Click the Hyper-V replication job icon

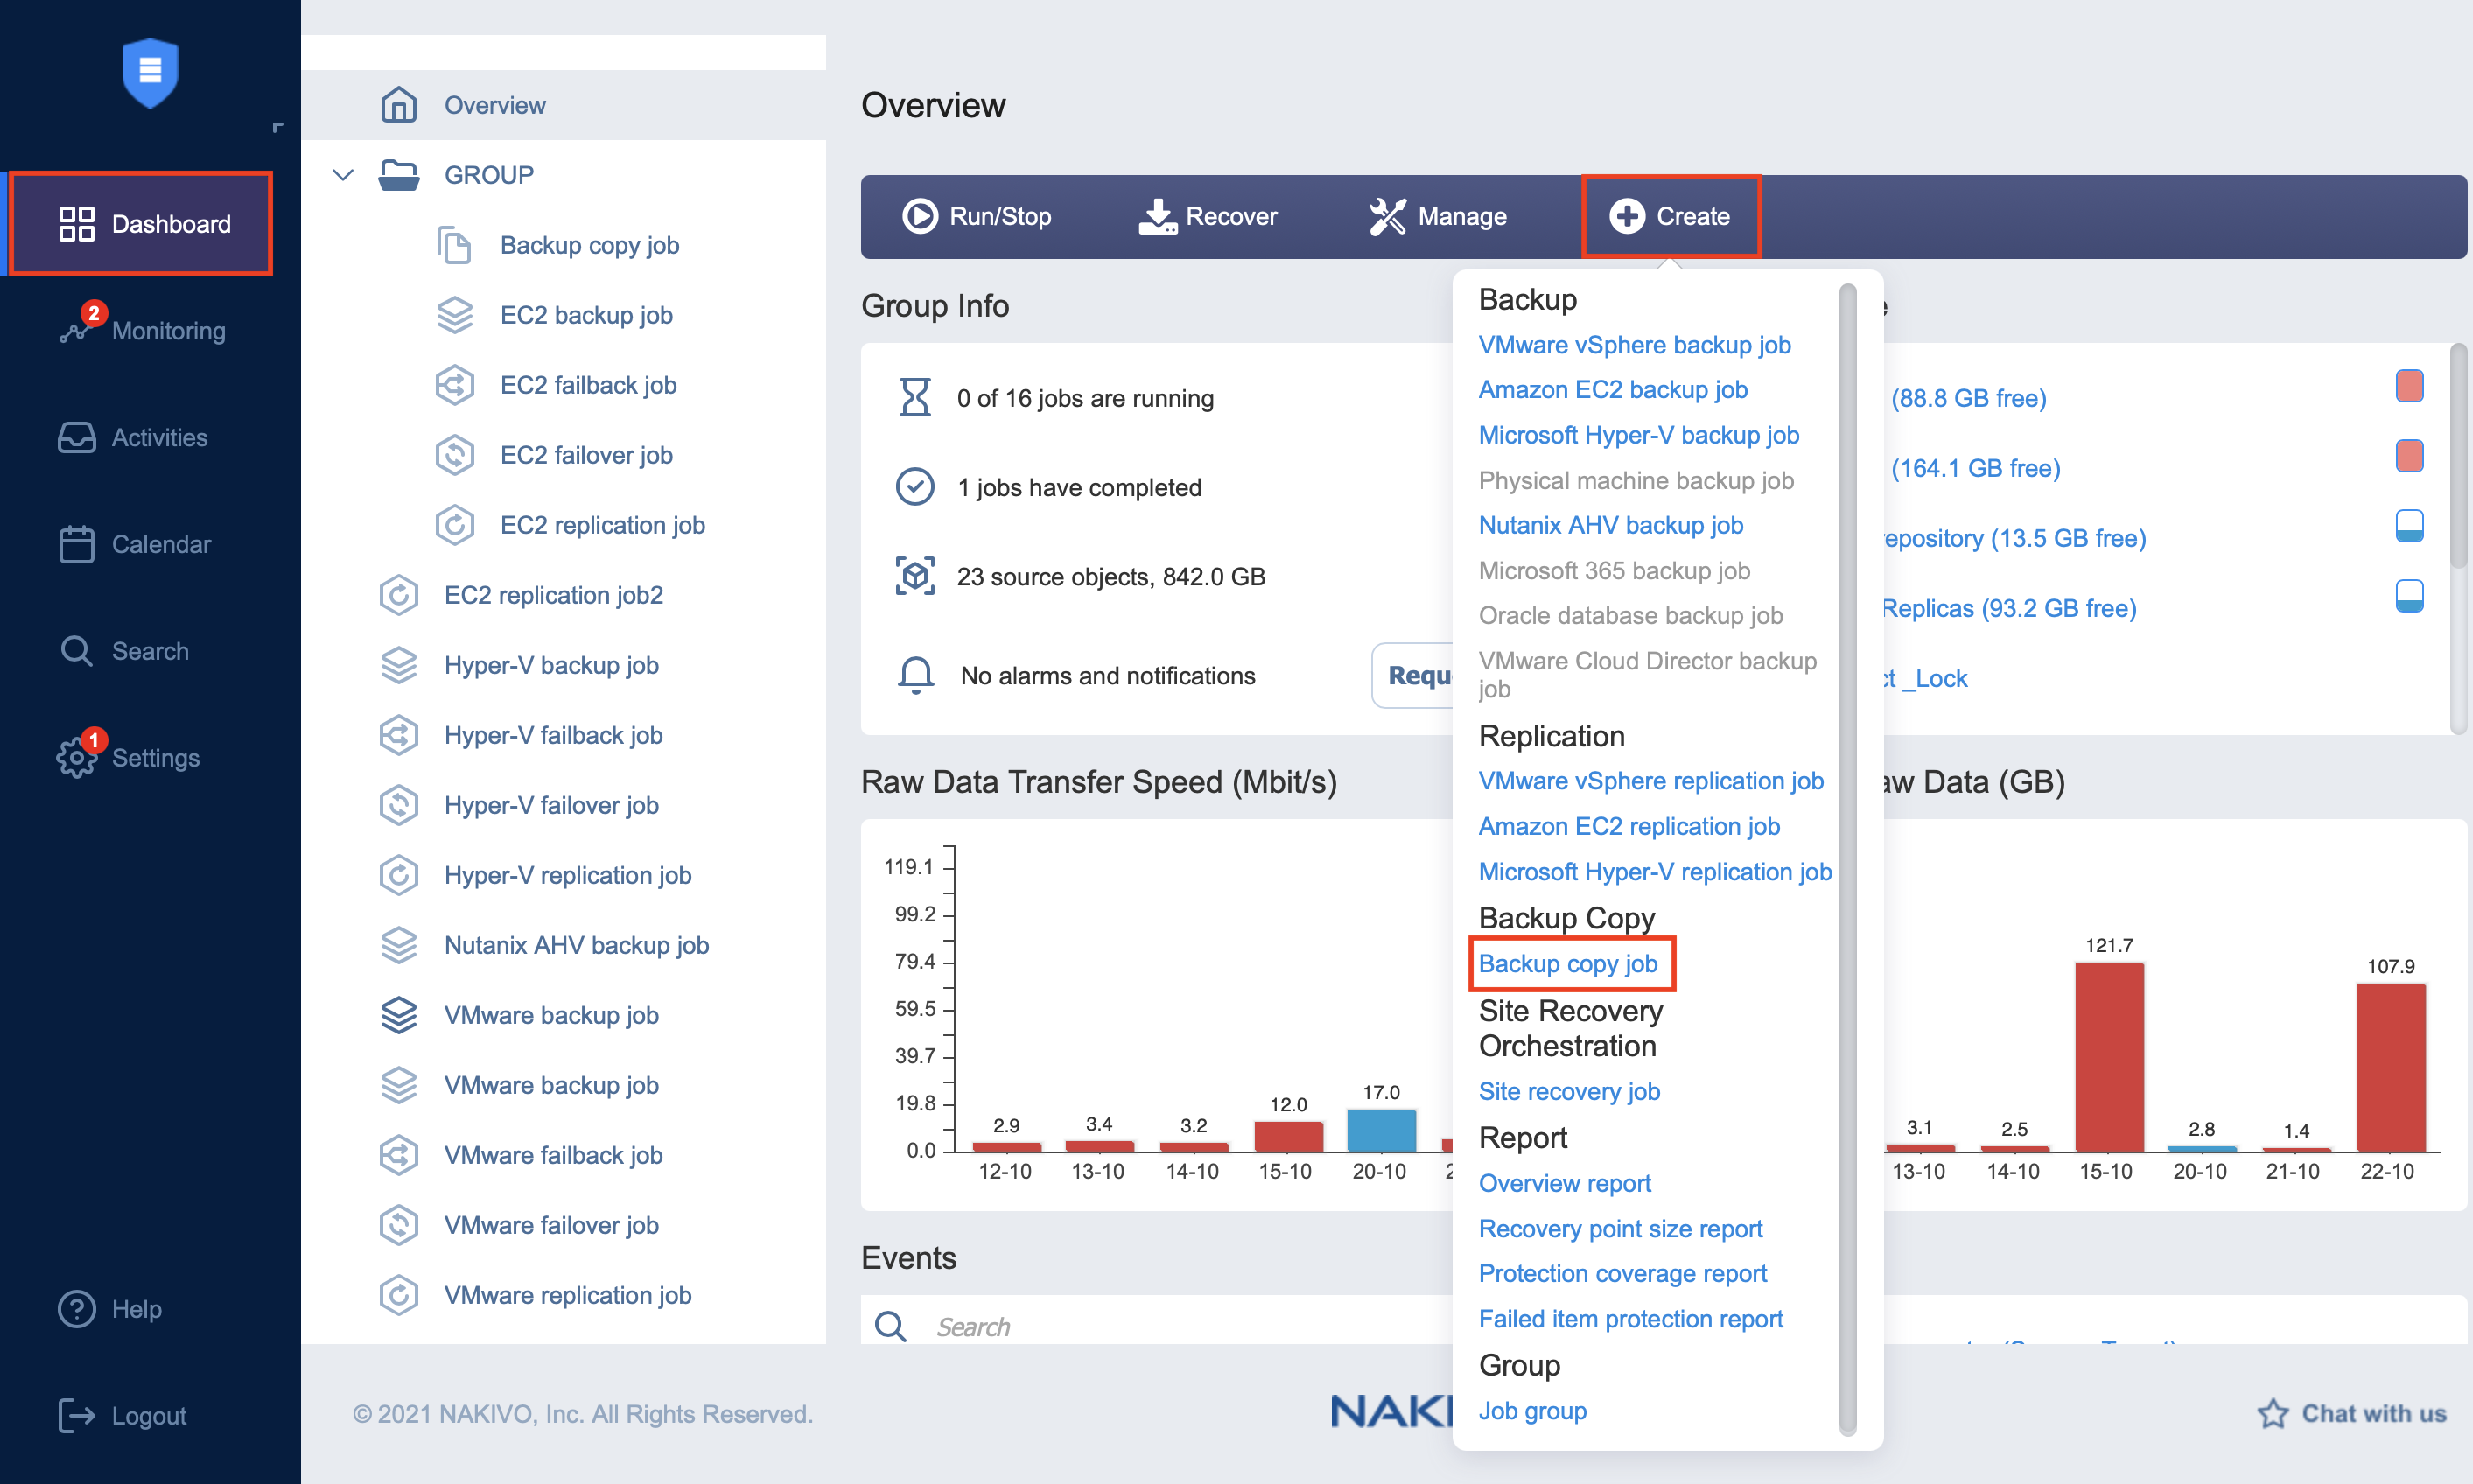pos(398,874)
